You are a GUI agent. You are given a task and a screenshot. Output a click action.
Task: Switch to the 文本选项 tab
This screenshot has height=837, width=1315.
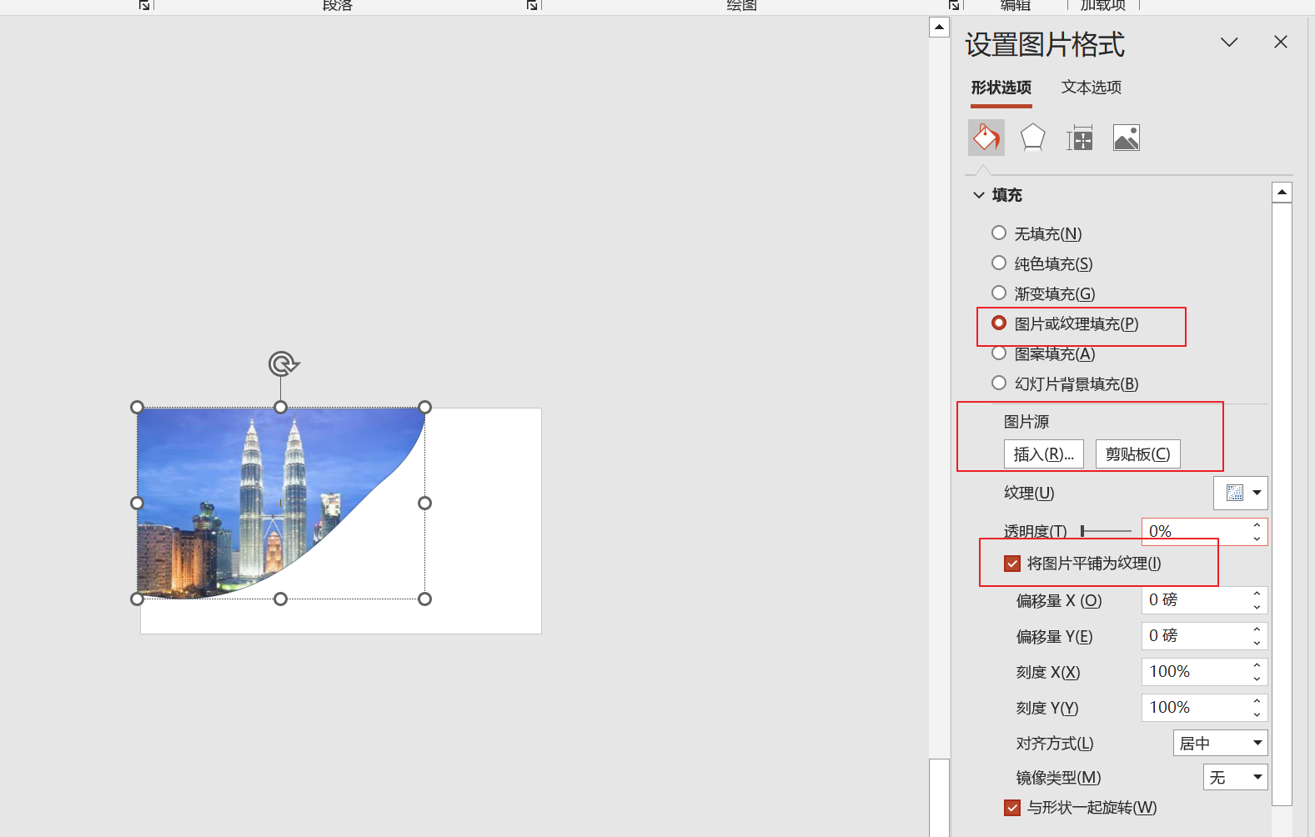tap(1092, 88)
